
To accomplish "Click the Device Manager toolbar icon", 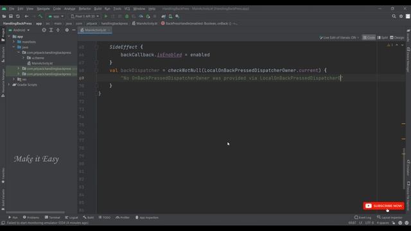I will click(x=170, y=16).
